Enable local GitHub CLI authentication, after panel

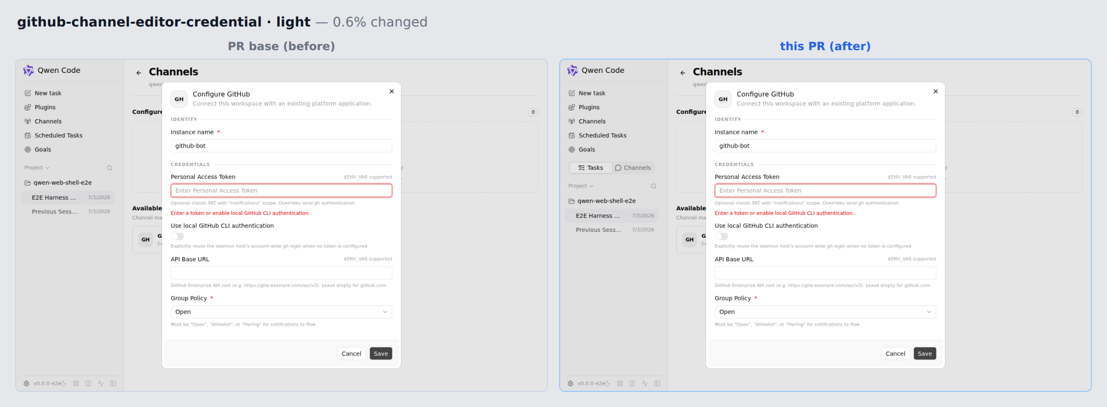(721, 236)
